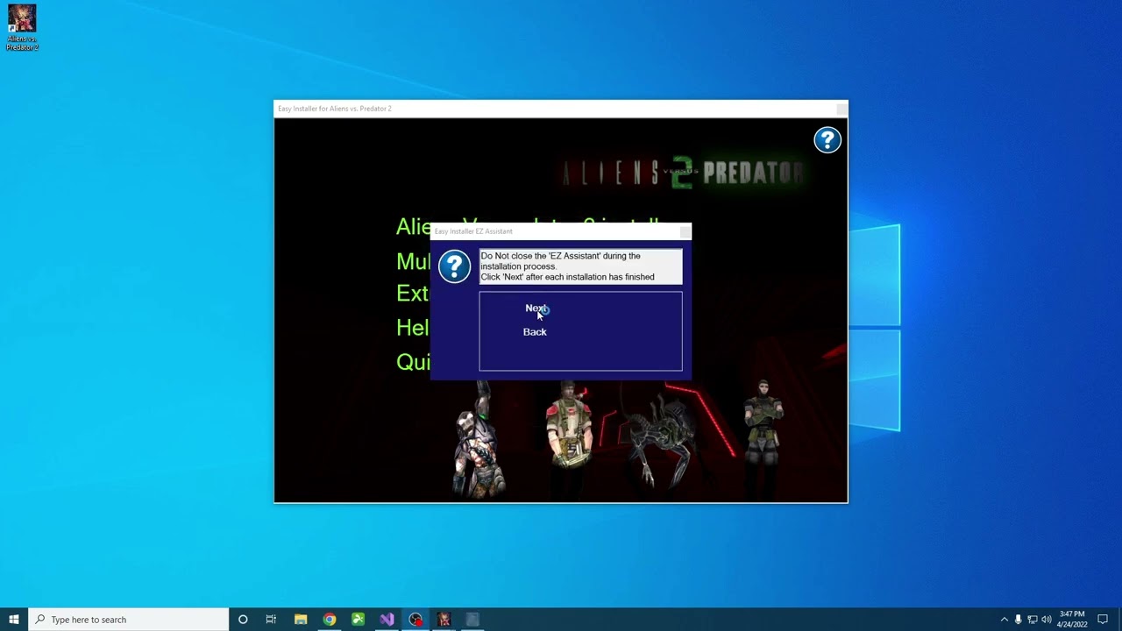
Task: Open the notification center icon
Action: pos(1103,620)
